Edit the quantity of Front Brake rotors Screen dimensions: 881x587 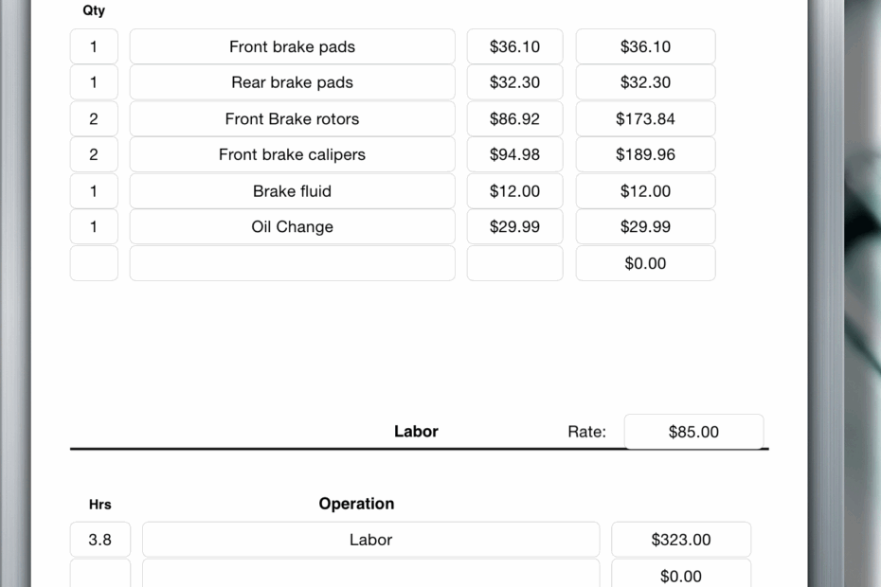pos(94,118)
